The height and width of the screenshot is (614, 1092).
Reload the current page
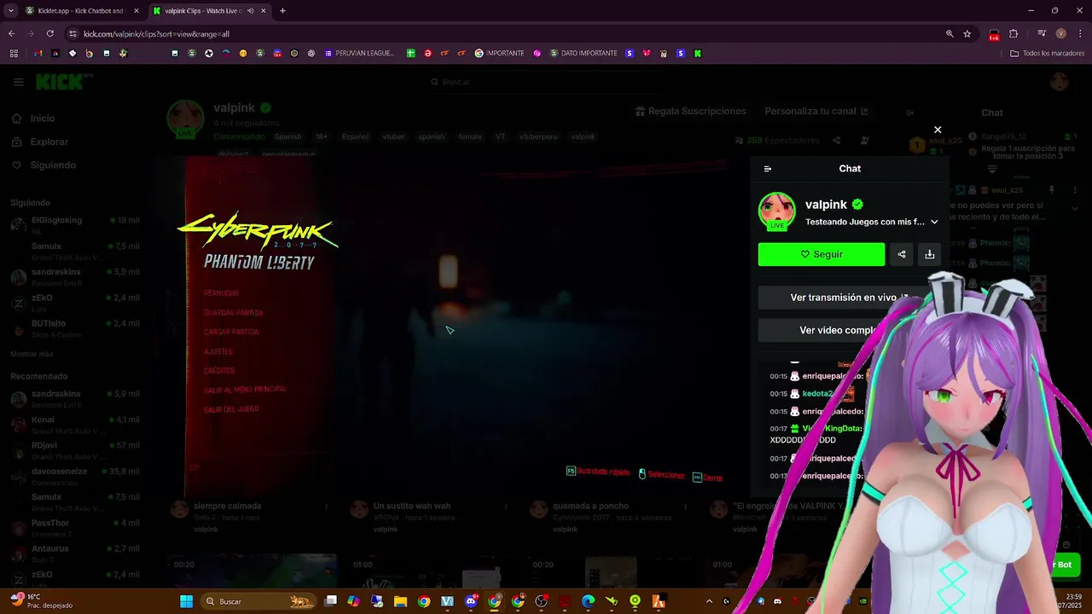coord(50,34)
